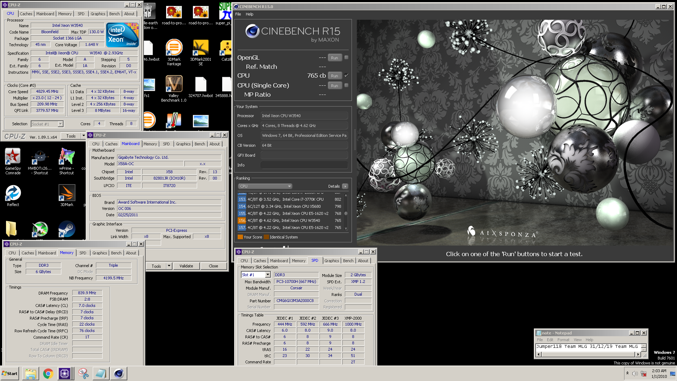
Task: Click the Close button in CPU-Z Mainboard window
Action: coord(213,266)
